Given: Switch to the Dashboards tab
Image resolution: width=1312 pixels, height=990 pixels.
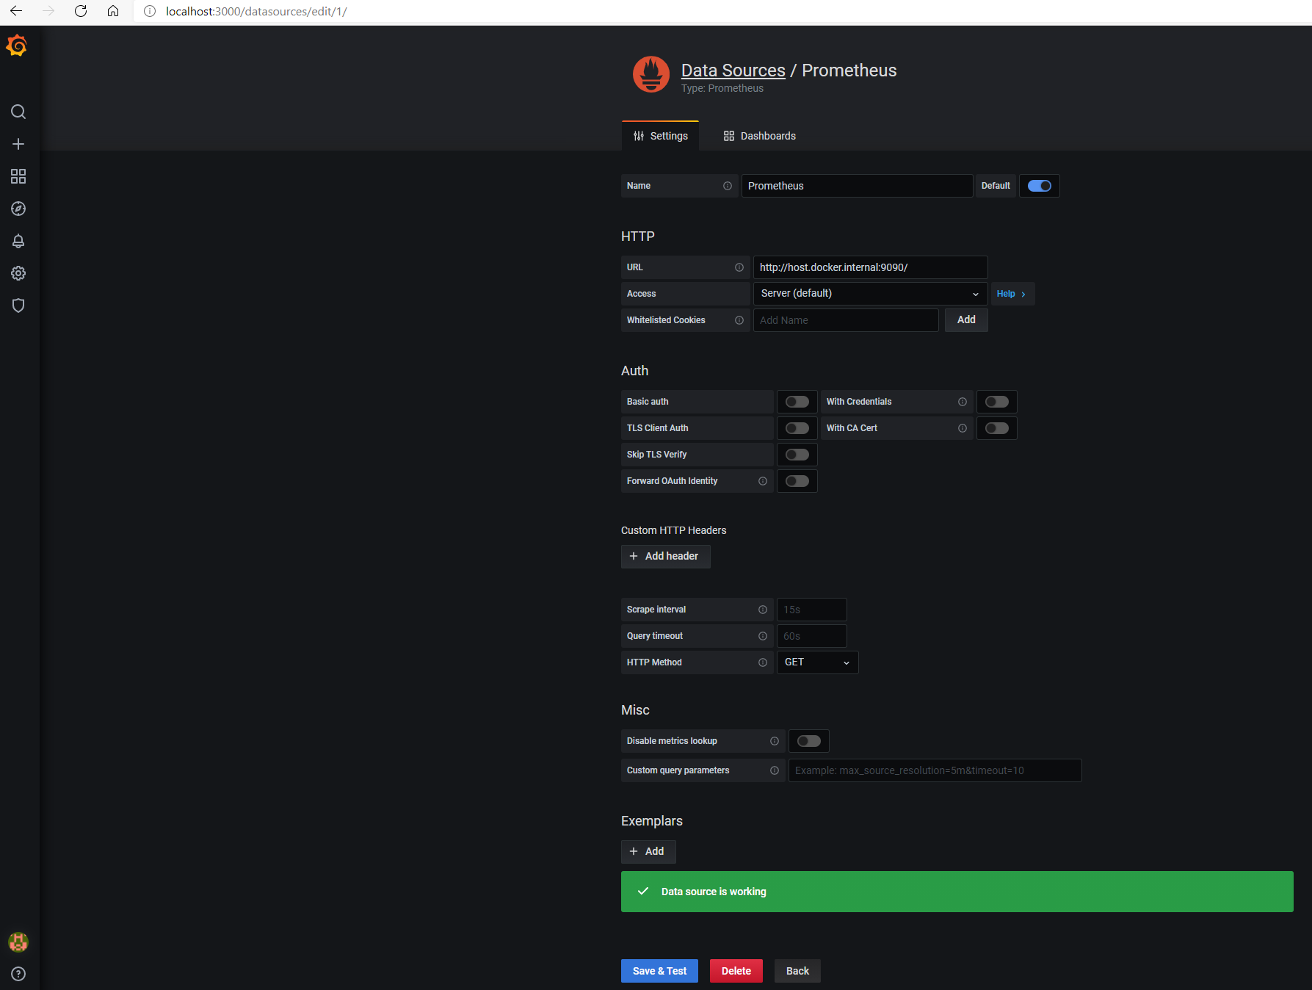Looking at the screenshot, I should coord(760,136).
